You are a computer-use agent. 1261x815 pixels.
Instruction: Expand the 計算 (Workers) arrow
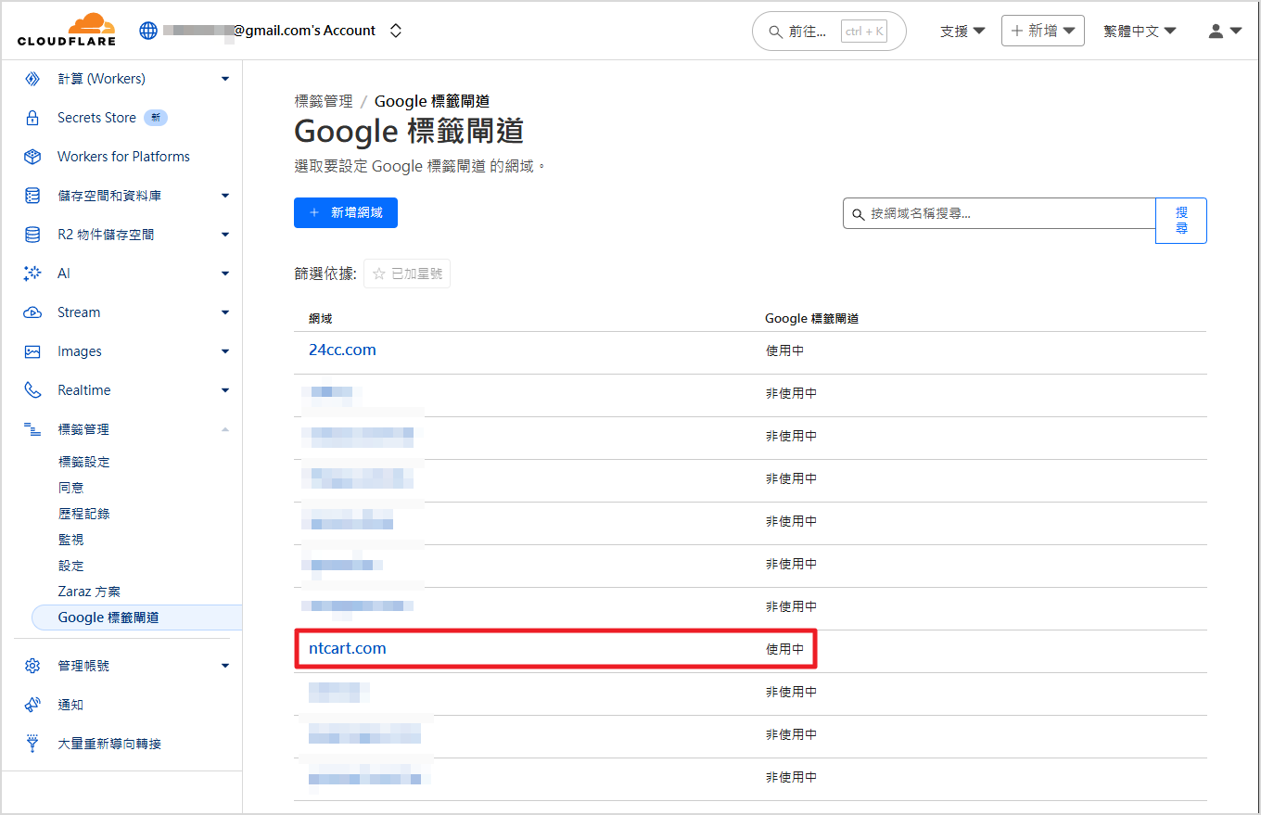(225, 79)
